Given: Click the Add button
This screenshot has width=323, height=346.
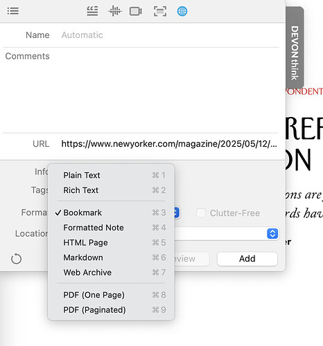Looking at the screenshot, I should click(247, 259).
